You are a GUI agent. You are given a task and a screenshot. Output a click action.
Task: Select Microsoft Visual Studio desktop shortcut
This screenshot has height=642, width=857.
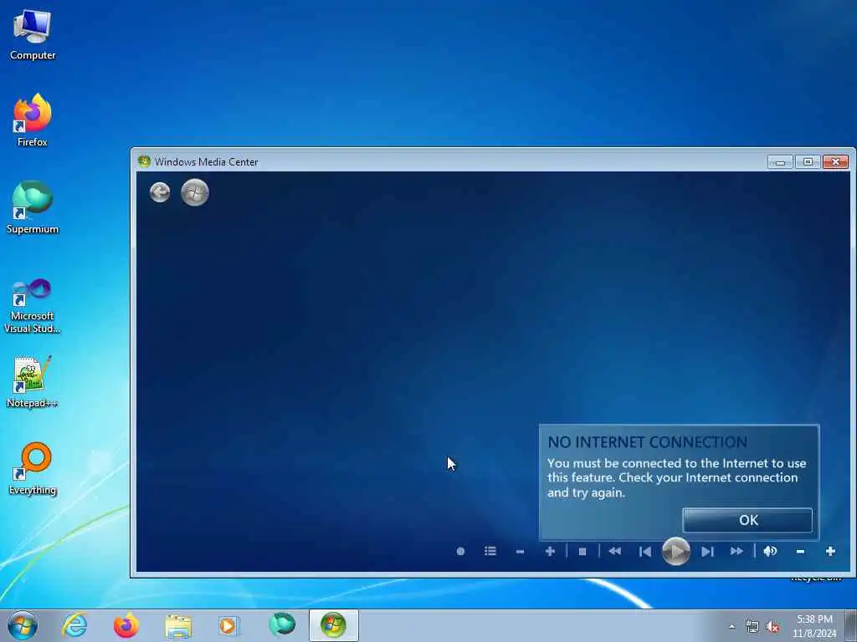pos(33,306)
